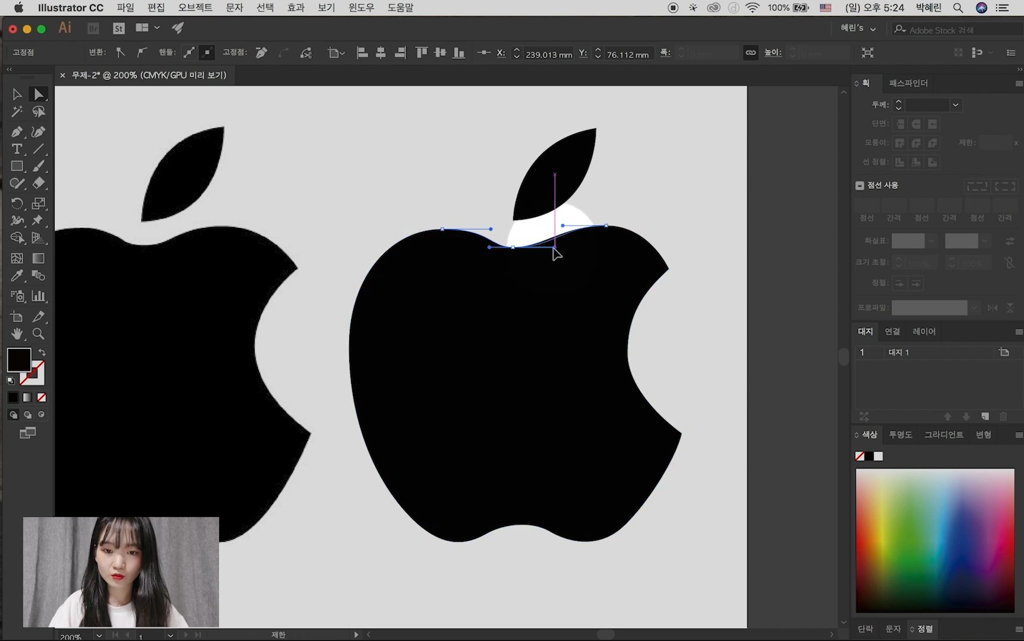Pick a color from the spectrum
Screen dimensions: 1024x641
click(935, 540)
